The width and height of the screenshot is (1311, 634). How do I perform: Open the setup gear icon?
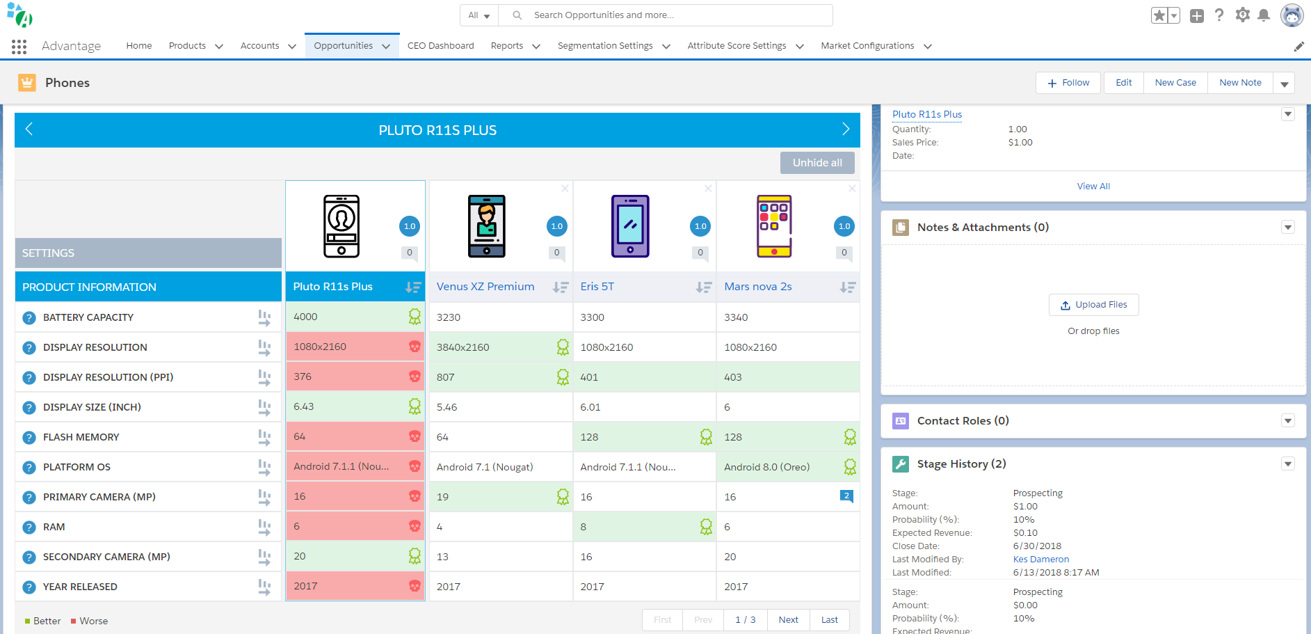click(x=1242, y=15)
